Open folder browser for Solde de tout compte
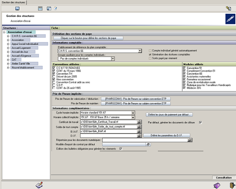The image size is (236, 189). [139, 127]
